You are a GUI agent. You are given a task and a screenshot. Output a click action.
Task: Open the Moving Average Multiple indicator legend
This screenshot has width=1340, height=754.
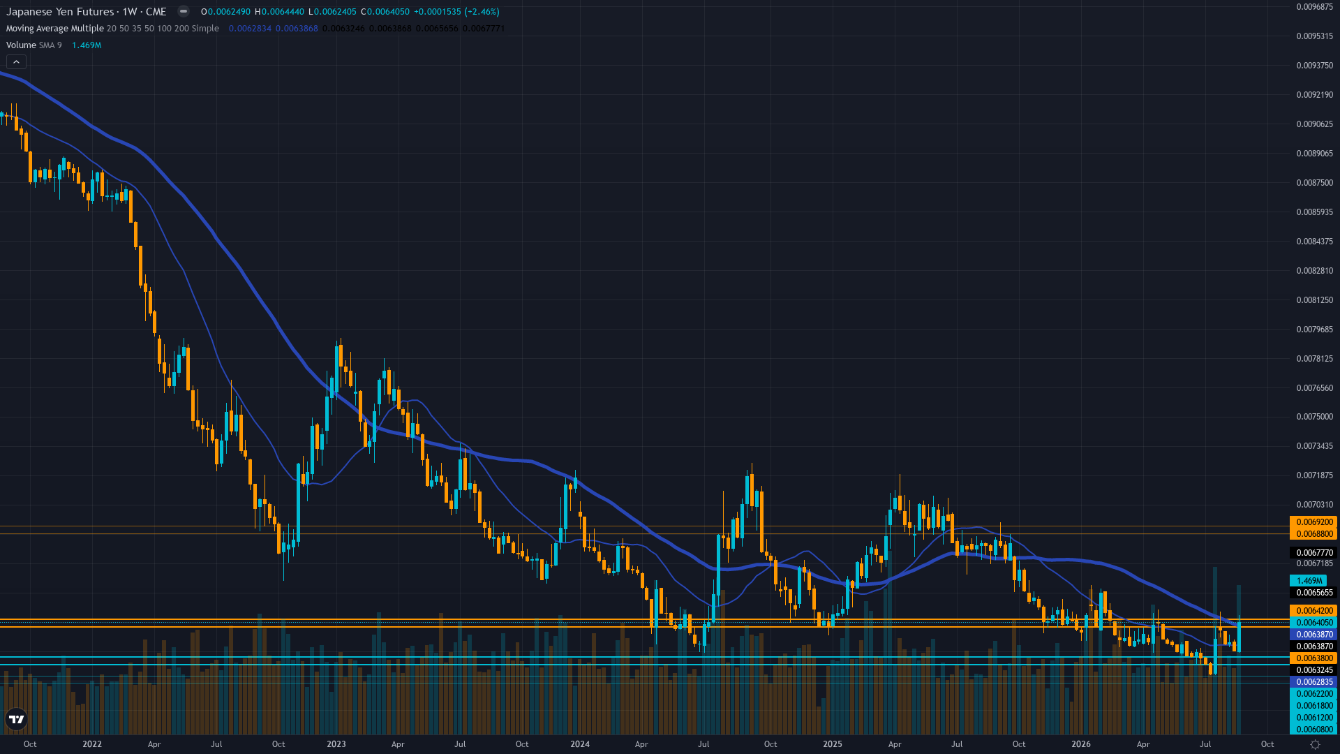(112, 29)
